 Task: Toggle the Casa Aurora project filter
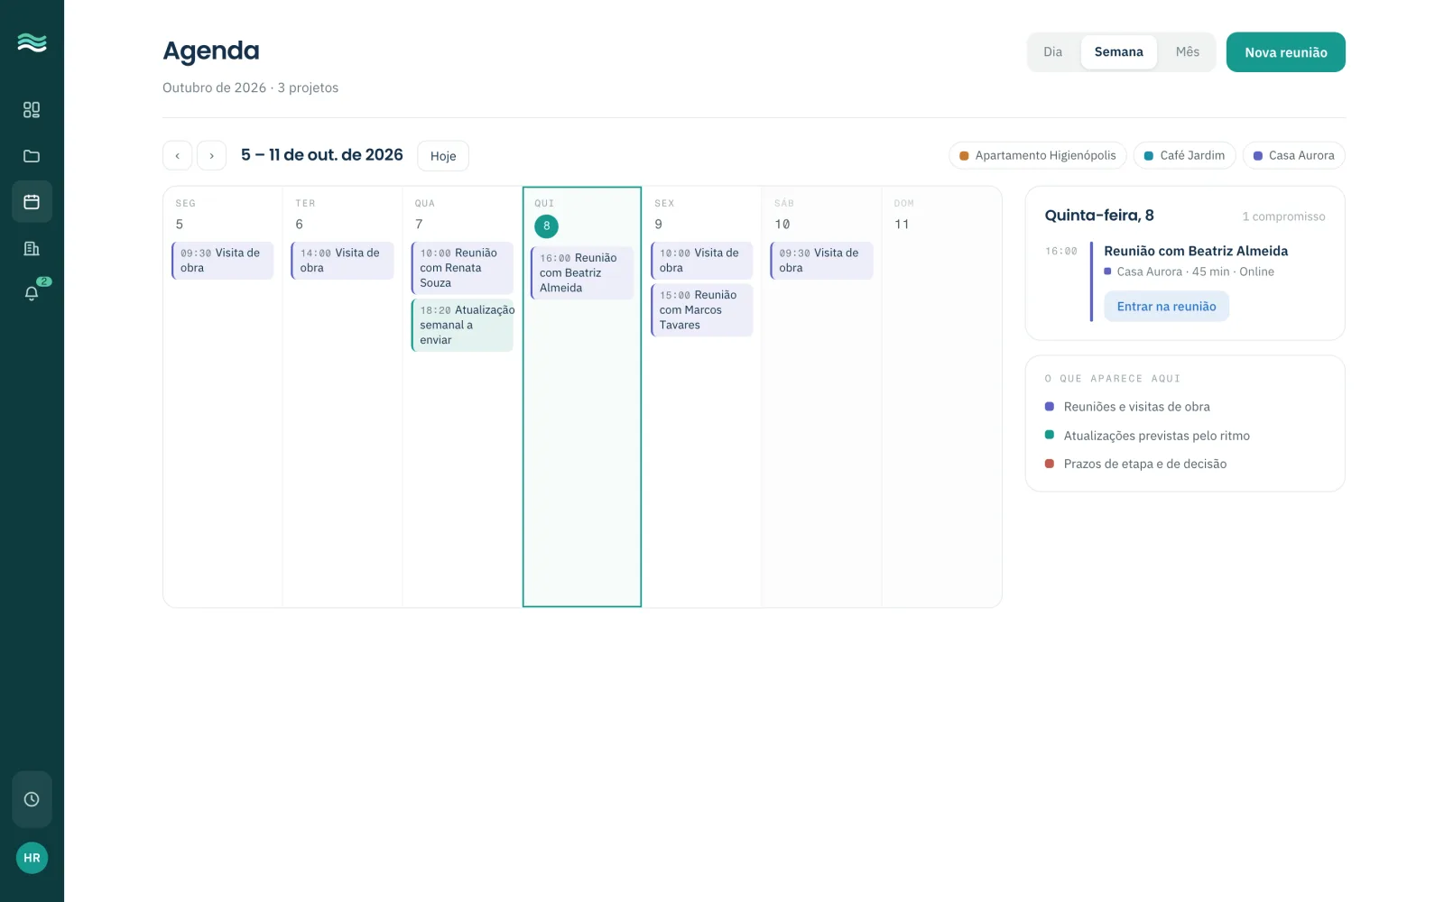coord(1294,155)
